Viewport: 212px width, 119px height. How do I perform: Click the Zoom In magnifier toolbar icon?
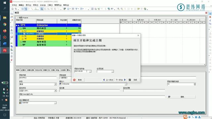pyautogui.click(x=119, y=9)
